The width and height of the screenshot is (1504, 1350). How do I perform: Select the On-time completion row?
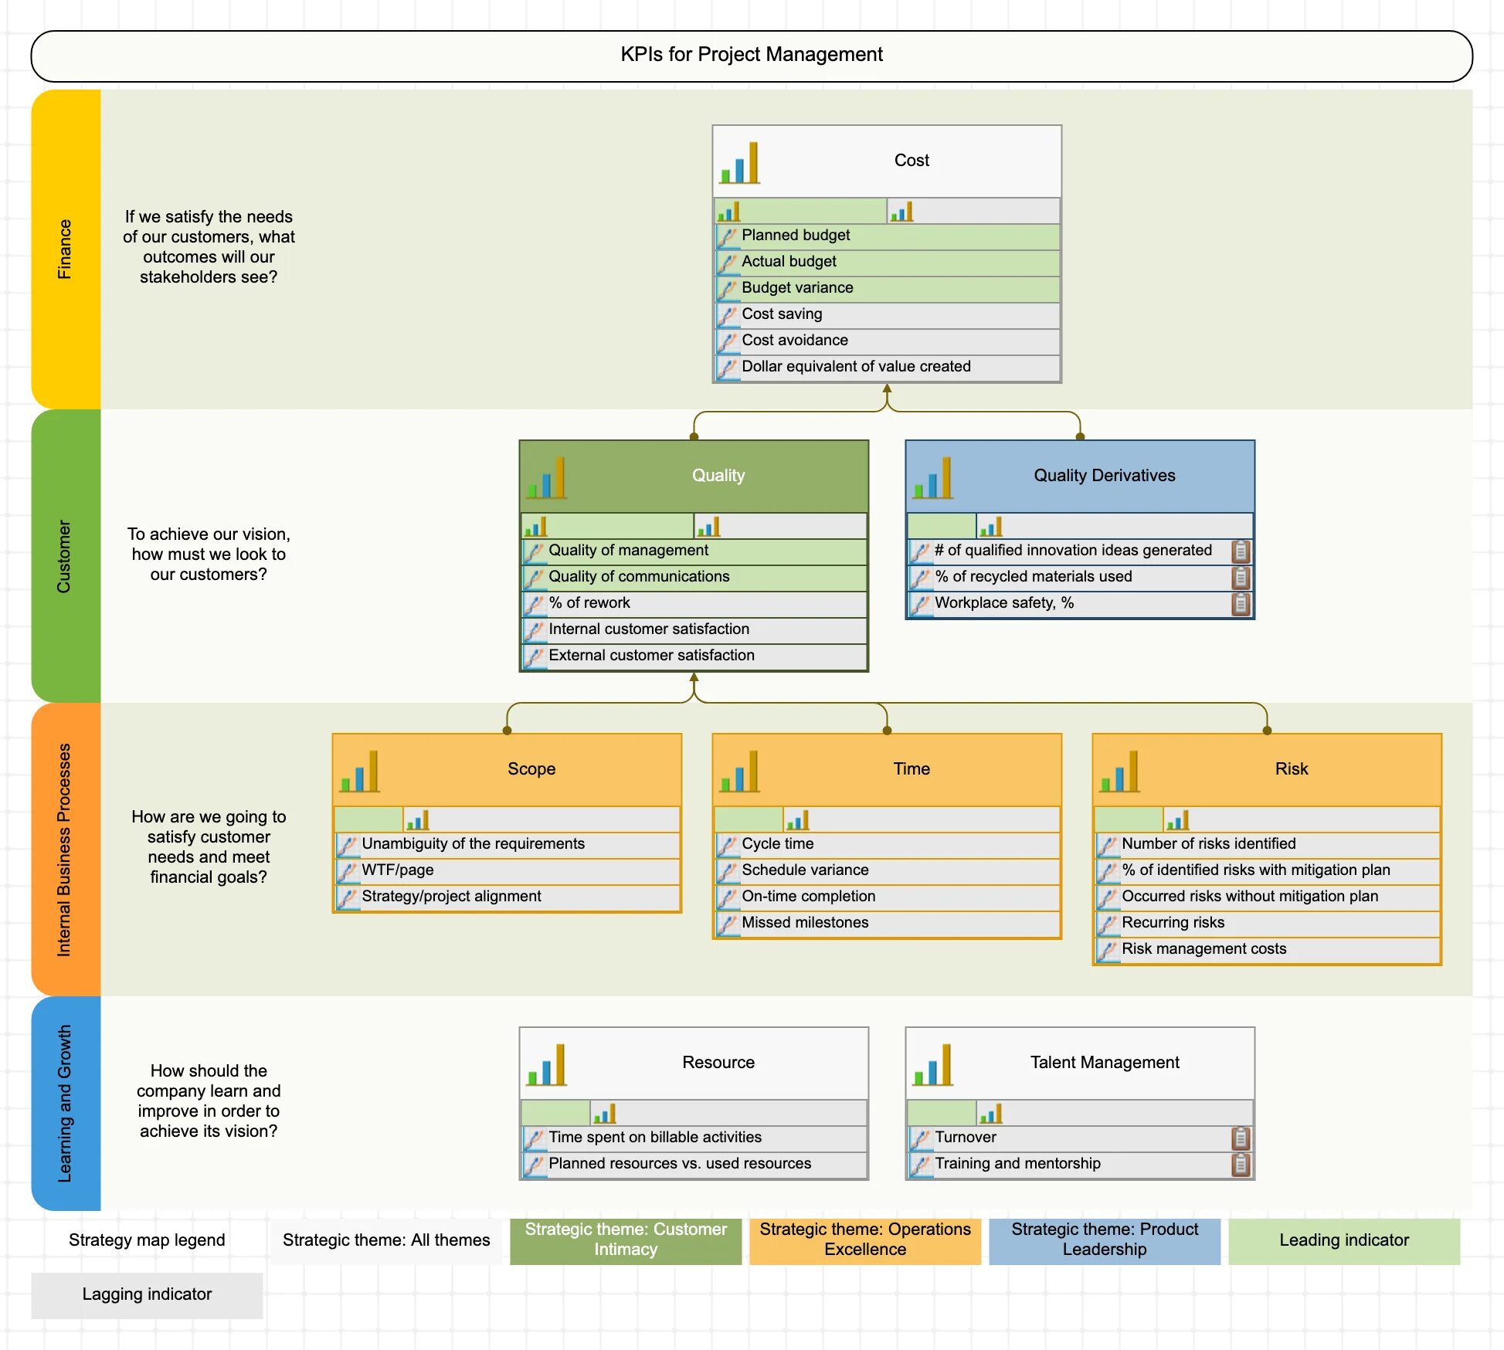click(x=887, y=897)
